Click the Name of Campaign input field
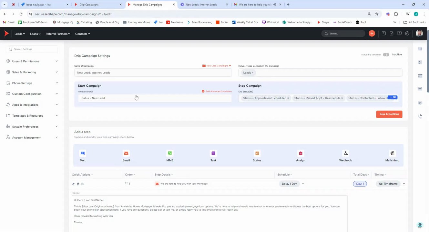The image size is (429, 232). point(153,72)
